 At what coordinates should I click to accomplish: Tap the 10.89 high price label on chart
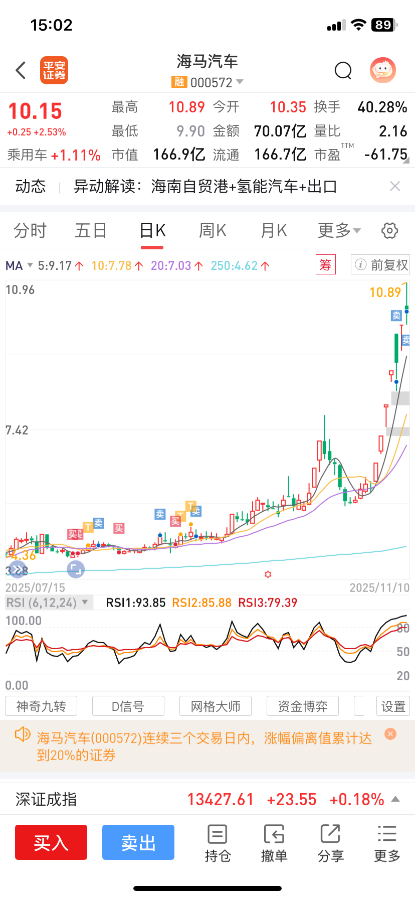coord(385,292)
